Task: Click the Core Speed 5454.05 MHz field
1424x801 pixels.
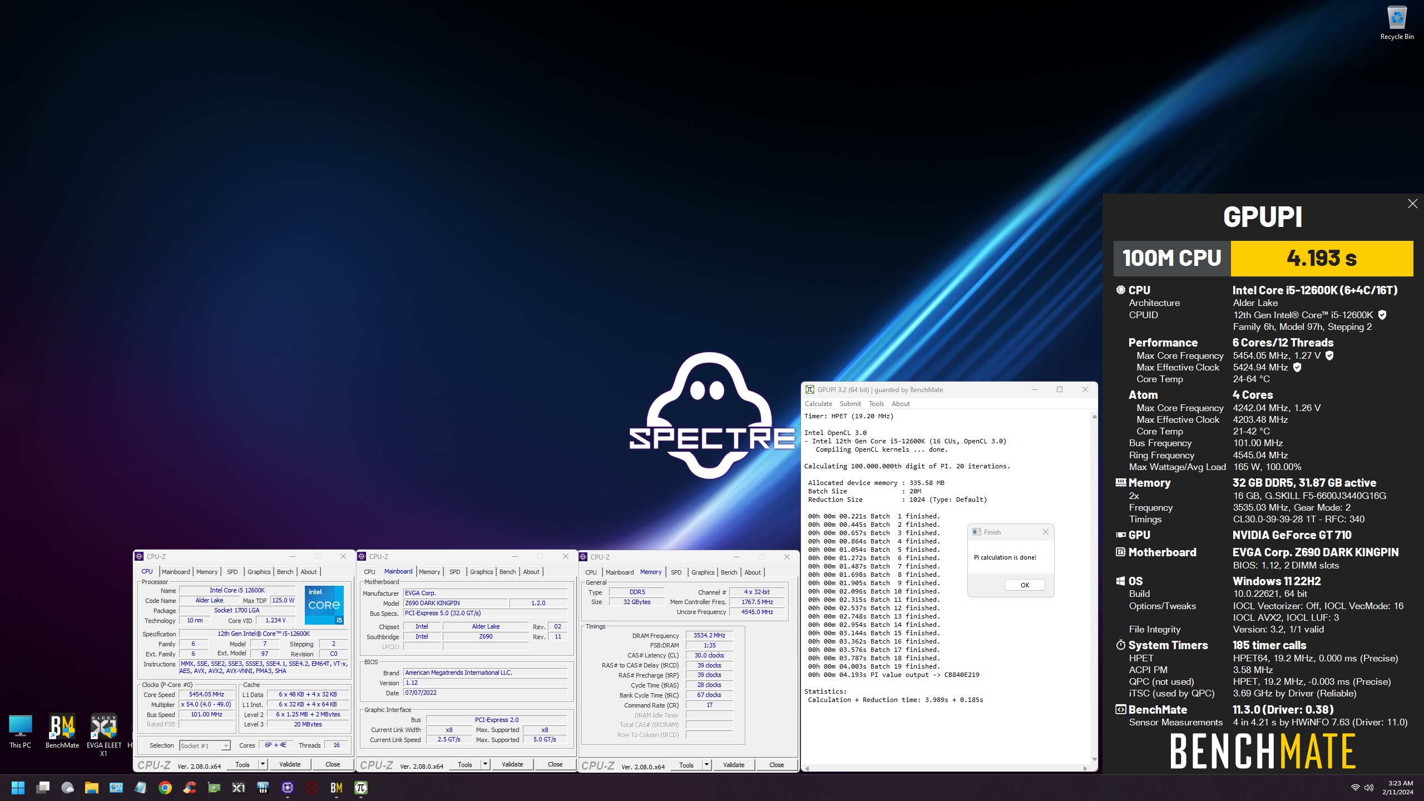Action: [206, 694]
